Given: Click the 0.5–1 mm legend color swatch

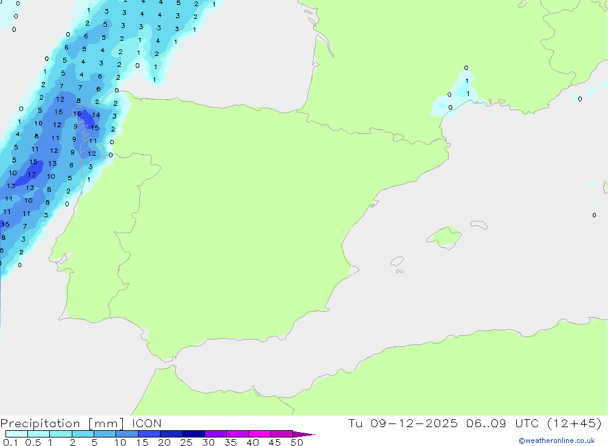Looking at the screenshot, I should coord(39,434).
